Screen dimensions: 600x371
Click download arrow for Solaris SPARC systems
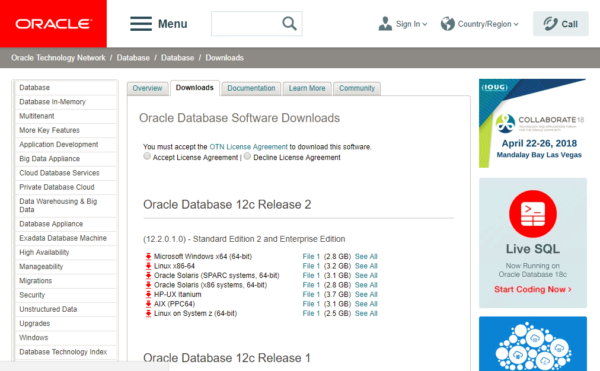[148, 276]
